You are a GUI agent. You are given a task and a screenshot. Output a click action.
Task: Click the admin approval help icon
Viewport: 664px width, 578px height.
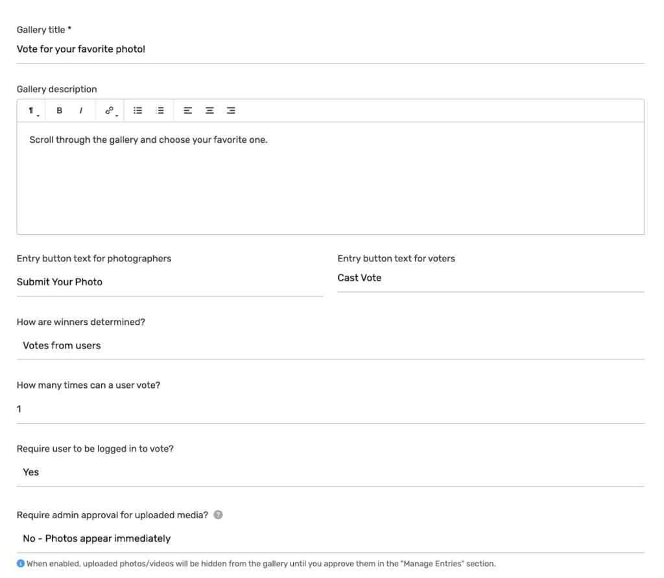coord(218,515)
